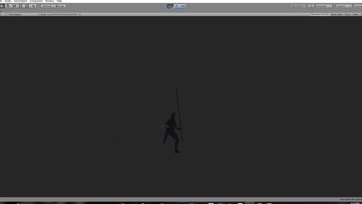Select the Scale tool
Image resolution: width=362 pixels, height=204 pixels.
tap(14, 6)
